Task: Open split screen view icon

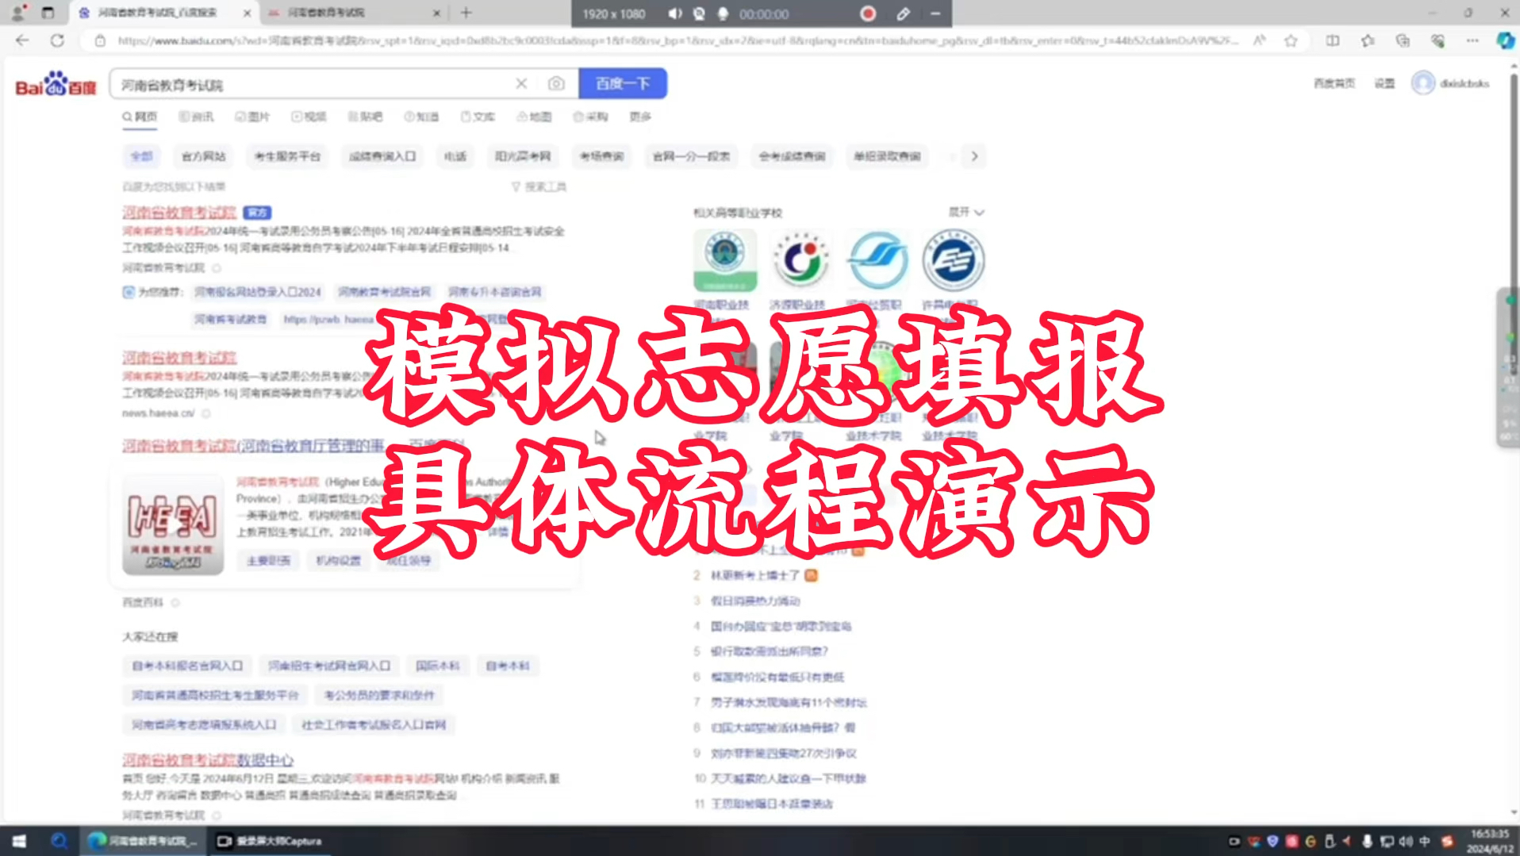Action: (1333, 40)
